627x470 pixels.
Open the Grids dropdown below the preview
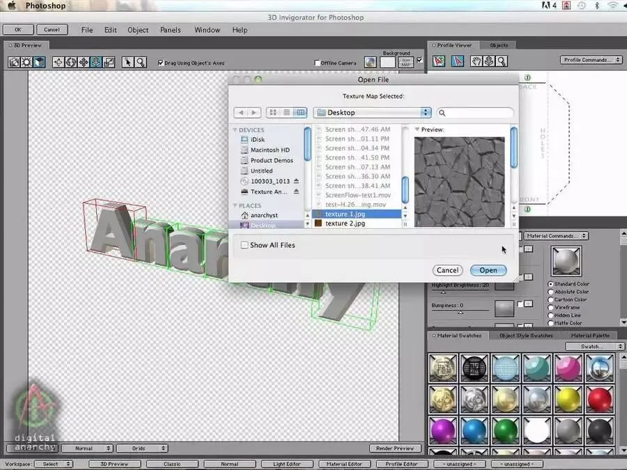[142, 448]
